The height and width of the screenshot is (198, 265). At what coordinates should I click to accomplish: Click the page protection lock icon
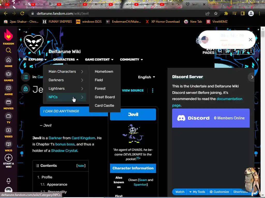26,89
